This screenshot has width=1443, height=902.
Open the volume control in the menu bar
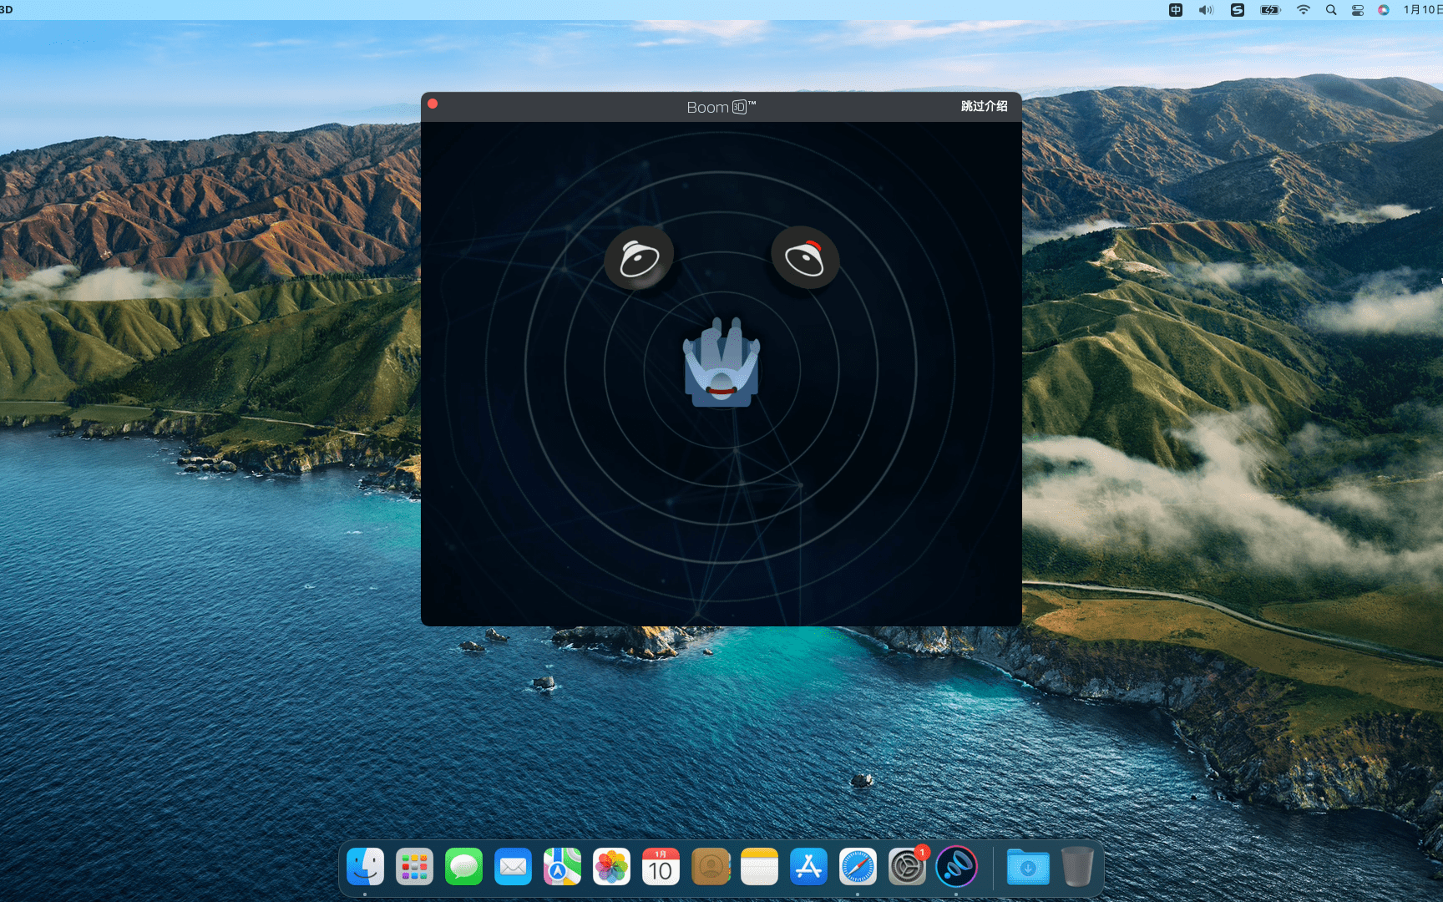pyautogui.click(x=1206, y=10)
